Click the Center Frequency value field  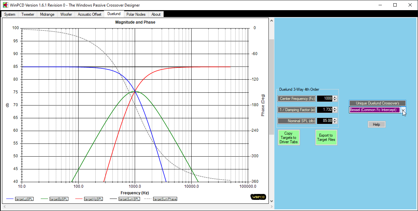click(324, 99)
